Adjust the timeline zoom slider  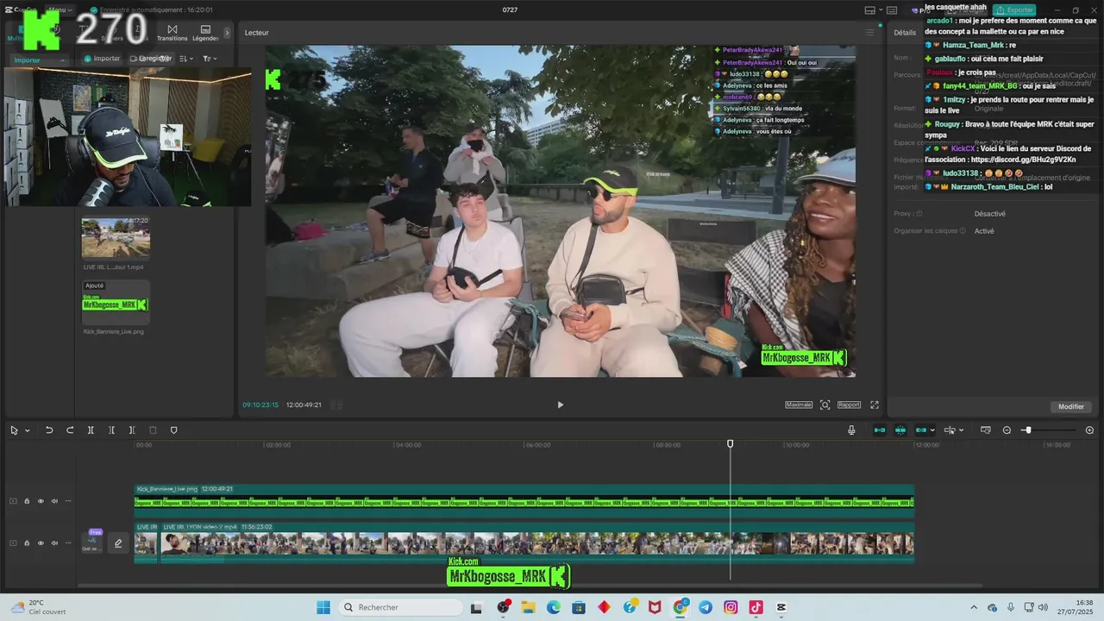pyautogui.click(x=1027, y=430)
